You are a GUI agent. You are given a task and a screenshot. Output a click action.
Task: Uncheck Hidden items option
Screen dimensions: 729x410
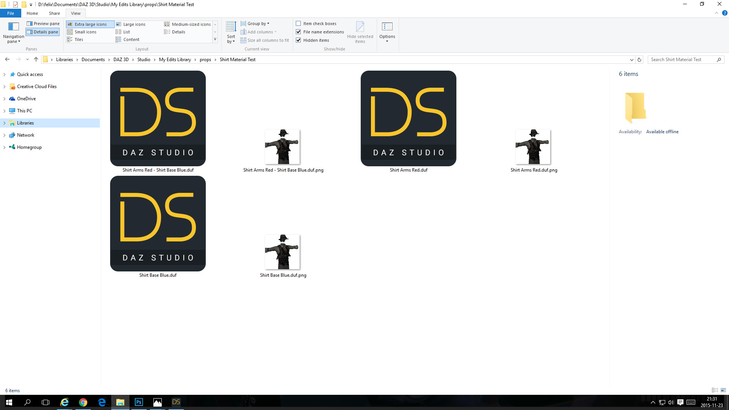[298, 40]
